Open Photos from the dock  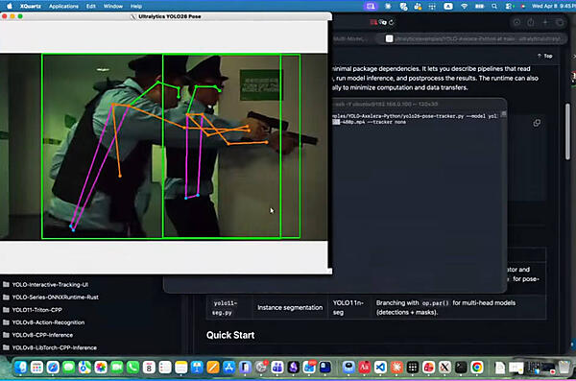pos(101,367)
